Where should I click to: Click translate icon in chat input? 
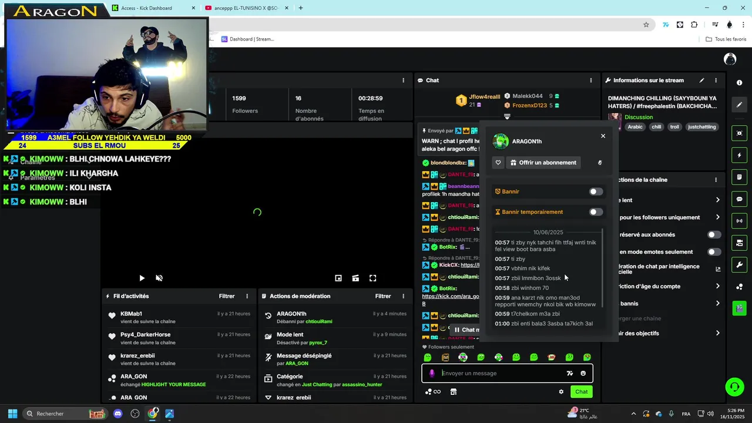point(569,373)
